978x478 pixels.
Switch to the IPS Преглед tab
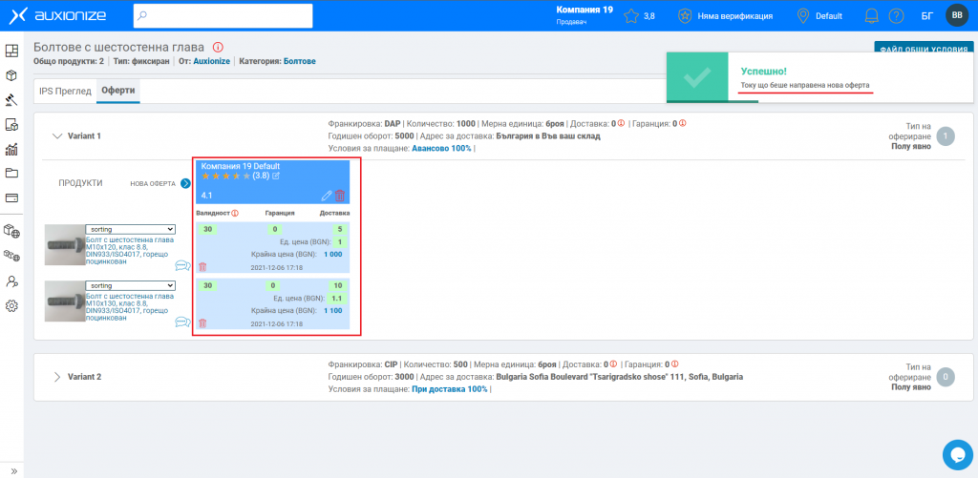65,92
